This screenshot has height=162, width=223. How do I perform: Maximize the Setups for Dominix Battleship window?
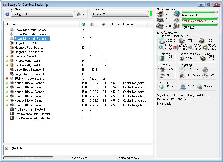tap(209, 5)
